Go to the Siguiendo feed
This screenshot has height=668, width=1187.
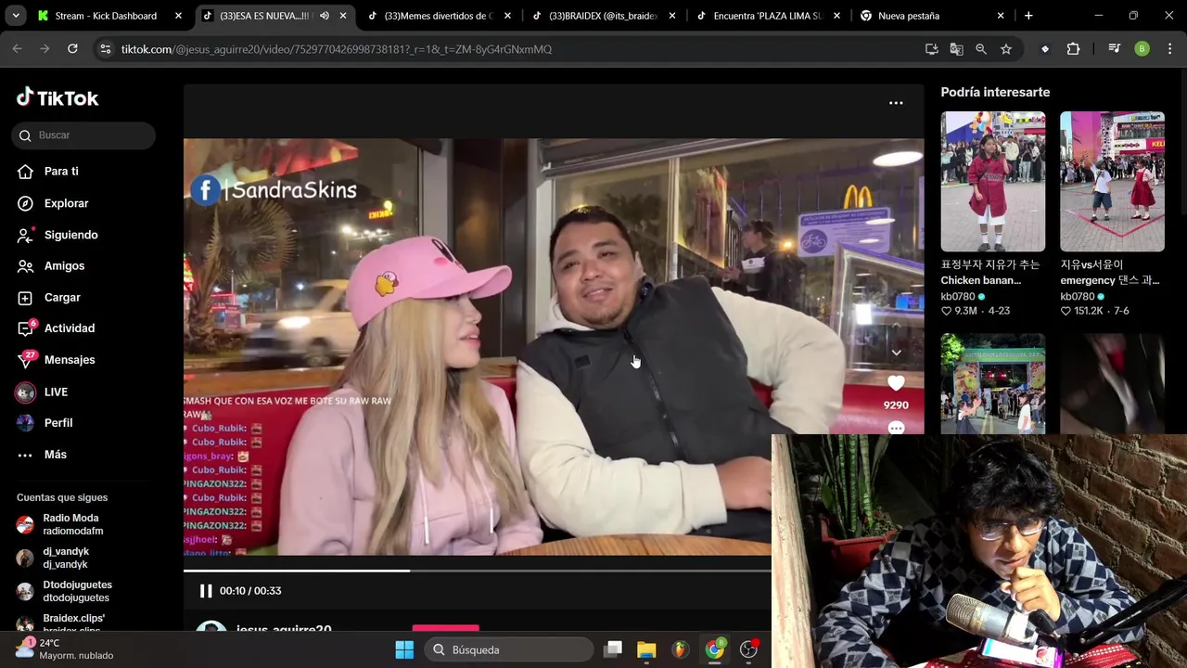pos(70,235)
